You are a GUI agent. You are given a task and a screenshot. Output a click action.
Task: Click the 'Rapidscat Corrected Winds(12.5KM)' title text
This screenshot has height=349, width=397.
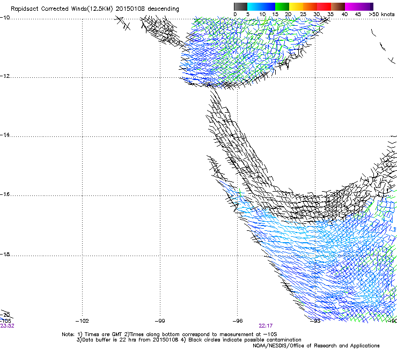click(x=62, y=9)
